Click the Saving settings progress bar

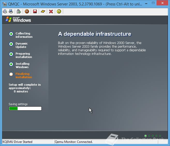click(25, 108)
